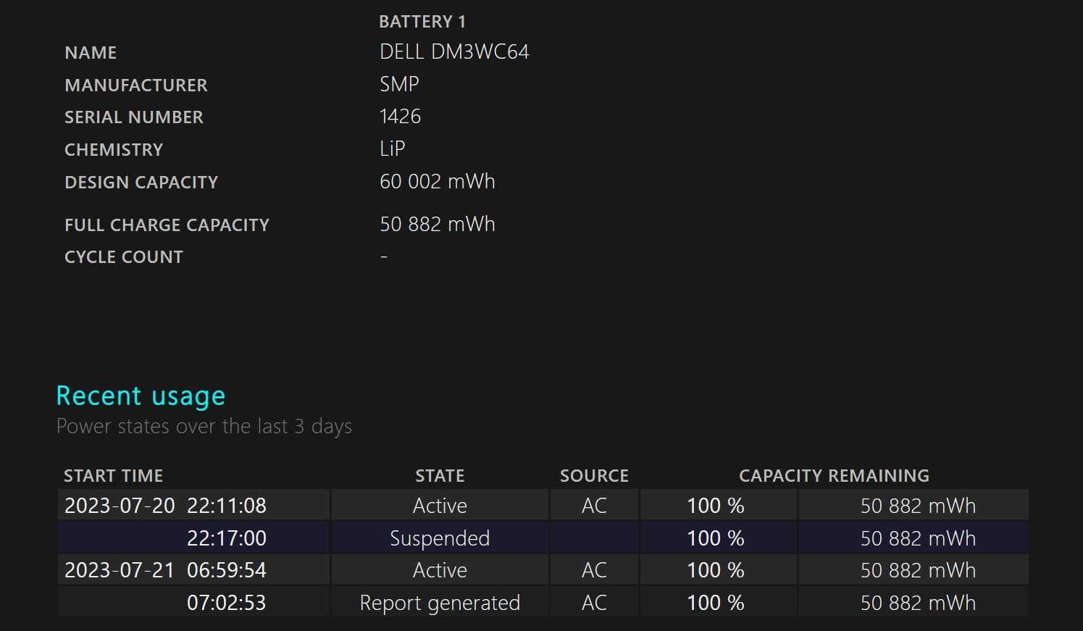
Task: Select Active state in the 06:59:54 row
Action: [x=440, y=570]
